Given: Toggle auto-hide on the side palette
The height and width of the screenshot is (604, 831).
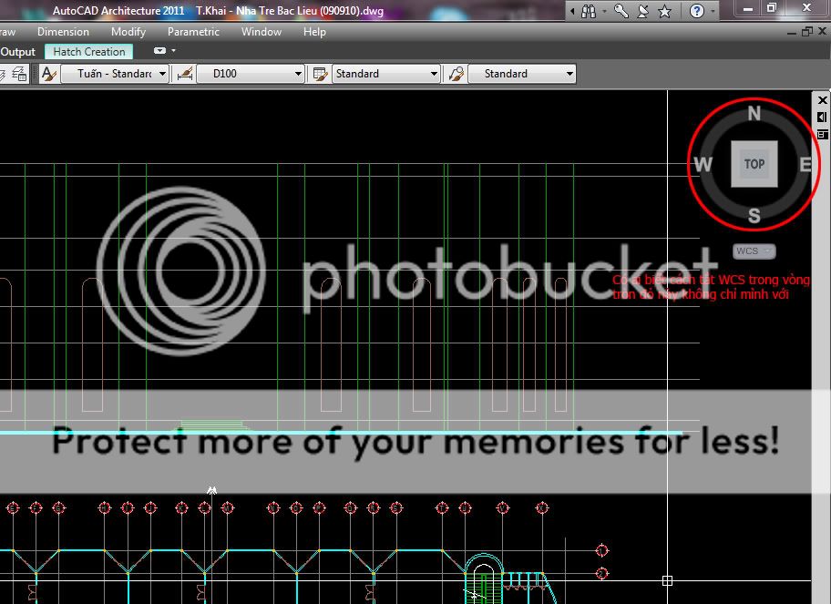Looking at the screenshot, I should click(822, 118).
